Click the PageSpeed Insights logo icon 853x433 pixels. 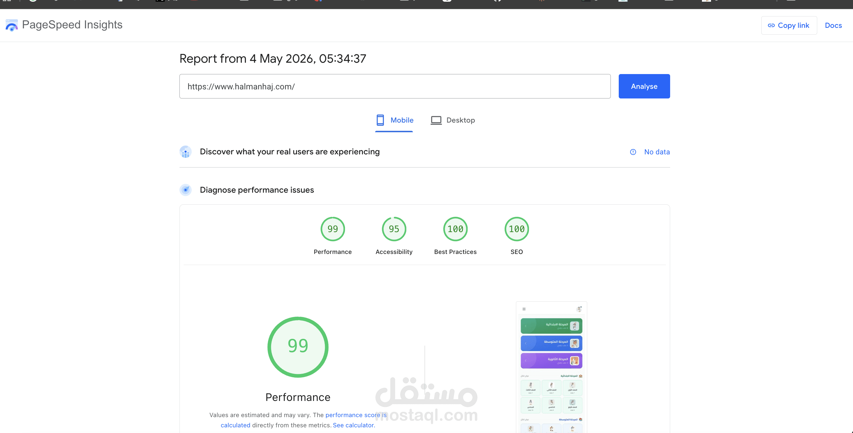[x=12, y=25]
